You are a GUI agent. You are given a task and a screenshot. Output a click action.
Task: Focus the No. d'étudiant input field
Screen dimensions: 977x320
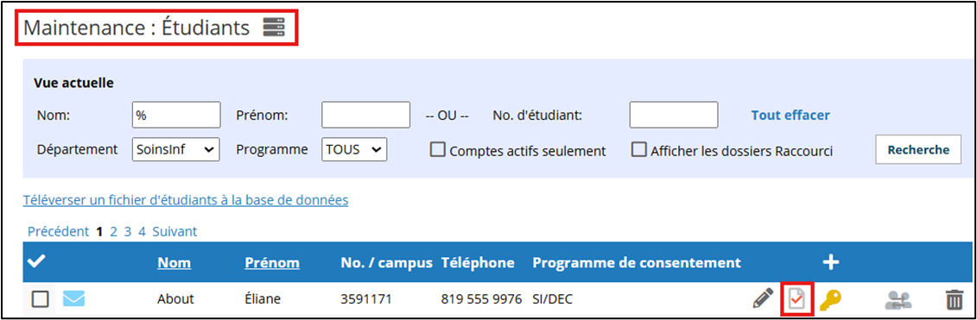tap(674, 115)
